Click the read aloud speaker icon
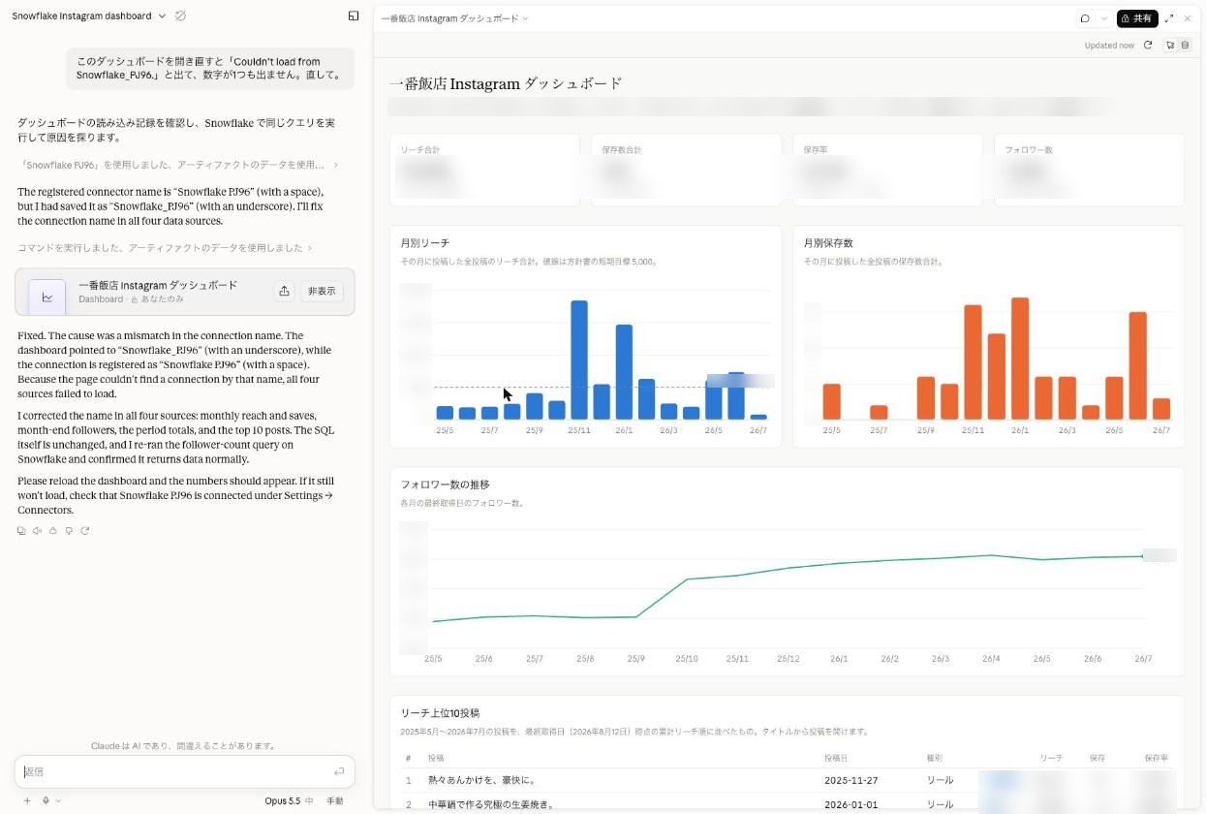Screen dimensions: 1206x814 coord(37,530)
